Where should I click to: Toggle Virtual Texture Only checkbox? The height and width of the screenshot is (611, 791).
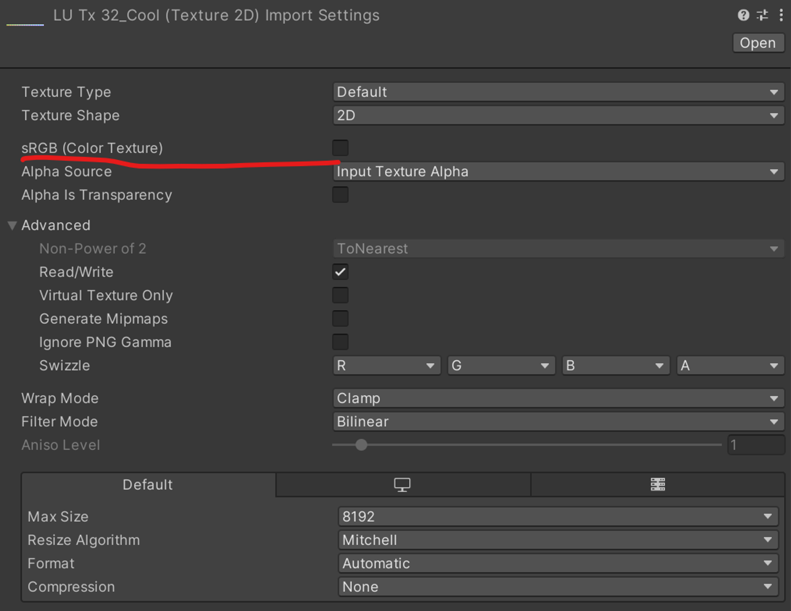coord(340,295)
